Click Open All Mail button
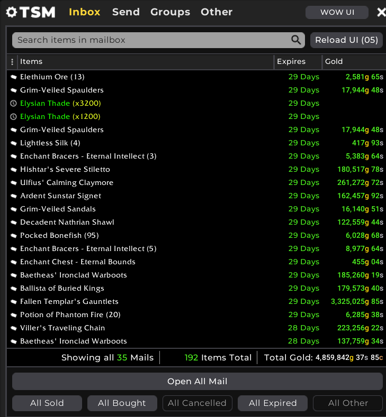The width and height of the screenshot is (386, 417). point(198,382)
